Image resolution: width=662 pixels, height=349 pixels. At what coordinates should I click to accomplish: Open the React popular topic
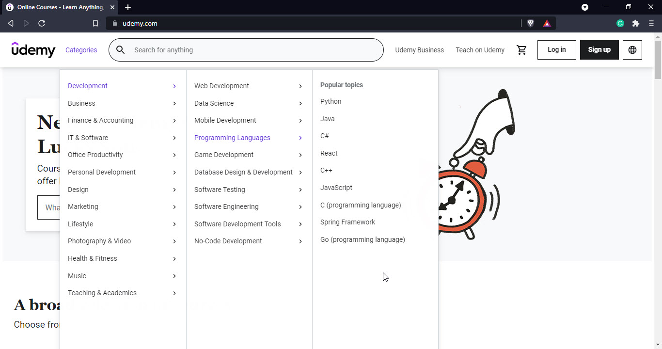(329, 153)
